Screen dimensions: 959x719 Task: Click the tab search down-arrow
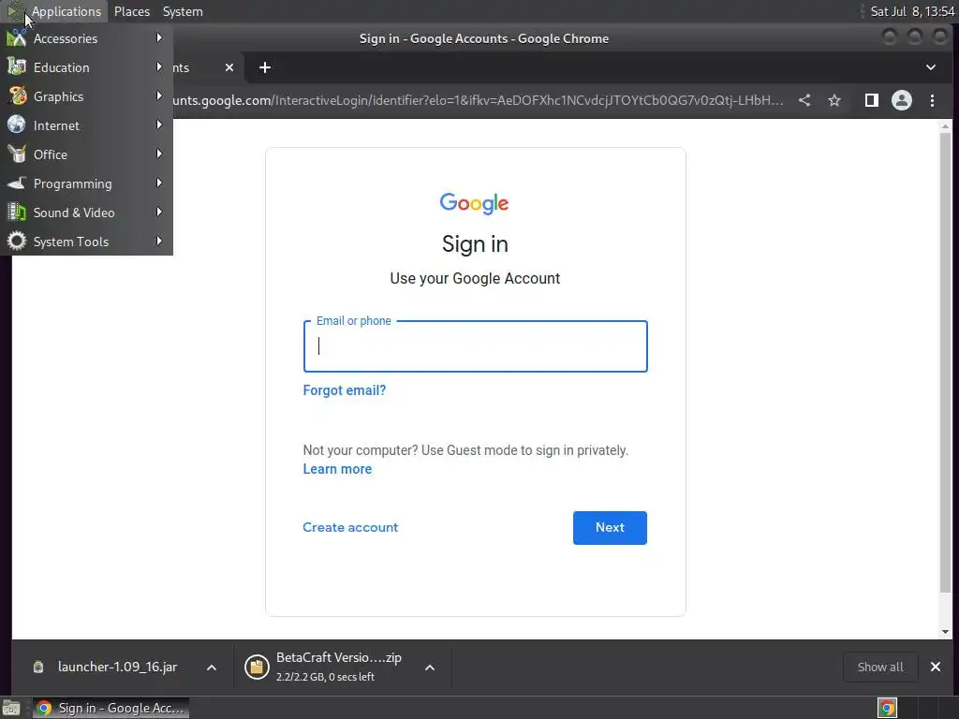930,67
